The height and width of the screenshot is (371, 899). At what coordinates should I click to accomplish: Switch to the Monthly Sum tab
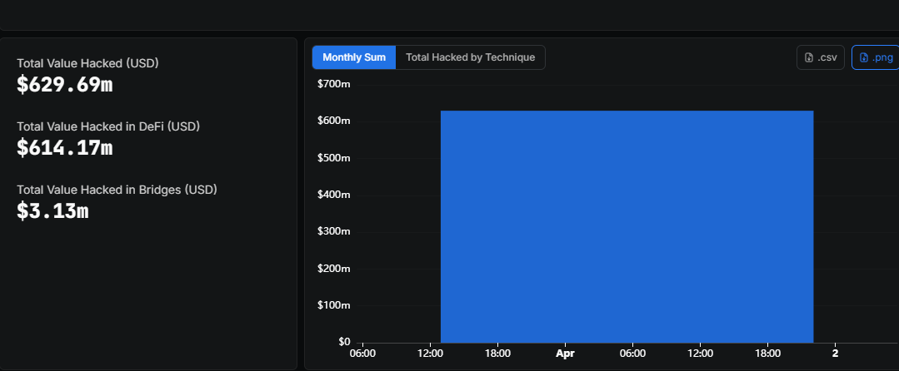[x=354, y=57]
